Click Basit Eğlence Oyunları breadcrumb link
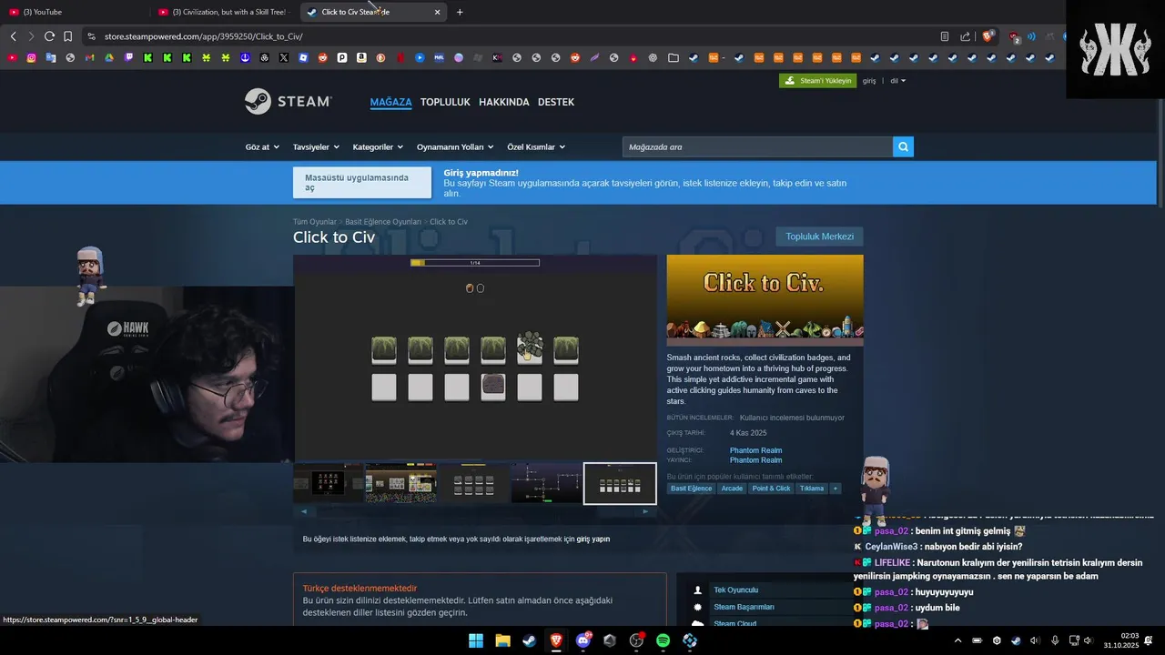1165x655 pixels. [383, 222]
